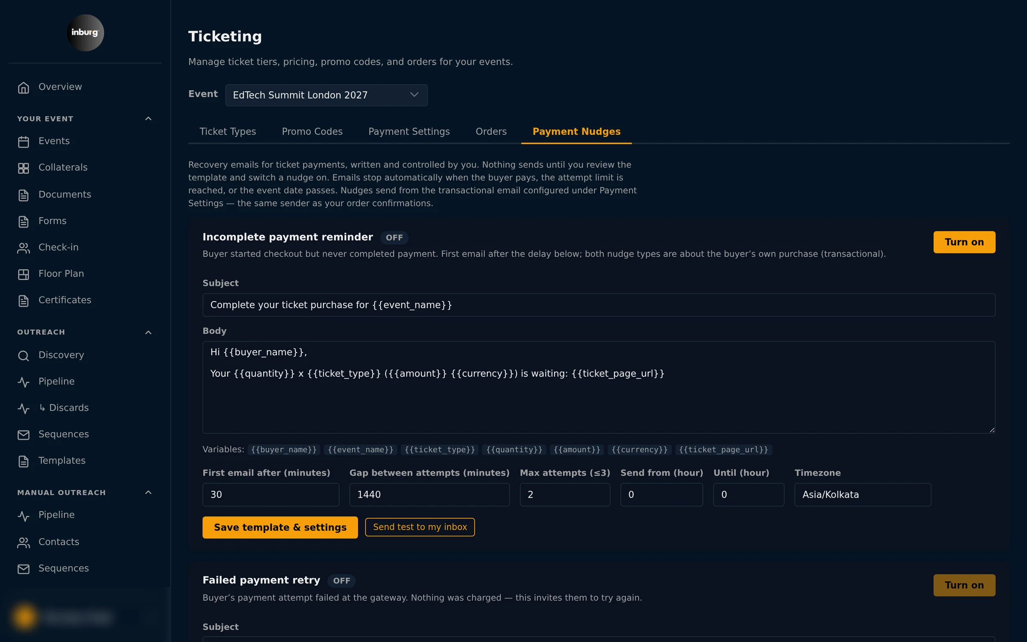Click into the Body text area
1027x642 pixels.
click(x=598, y=387)
